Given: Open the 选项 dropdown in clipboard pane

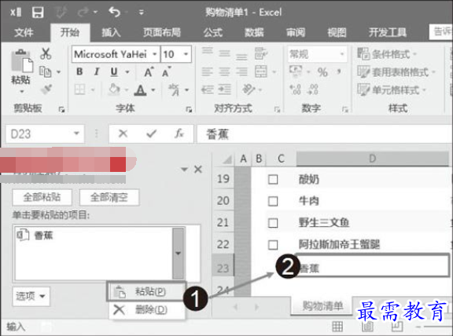Looking at the screenshot, I should click(31, 296).
